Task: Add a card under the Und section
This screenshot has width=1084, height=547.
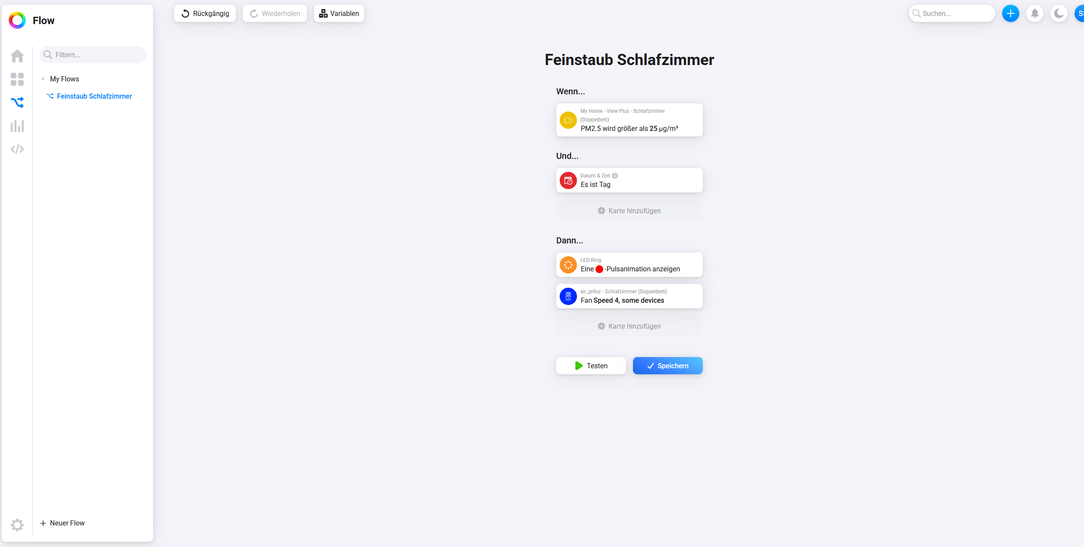Action: point(629,211)
